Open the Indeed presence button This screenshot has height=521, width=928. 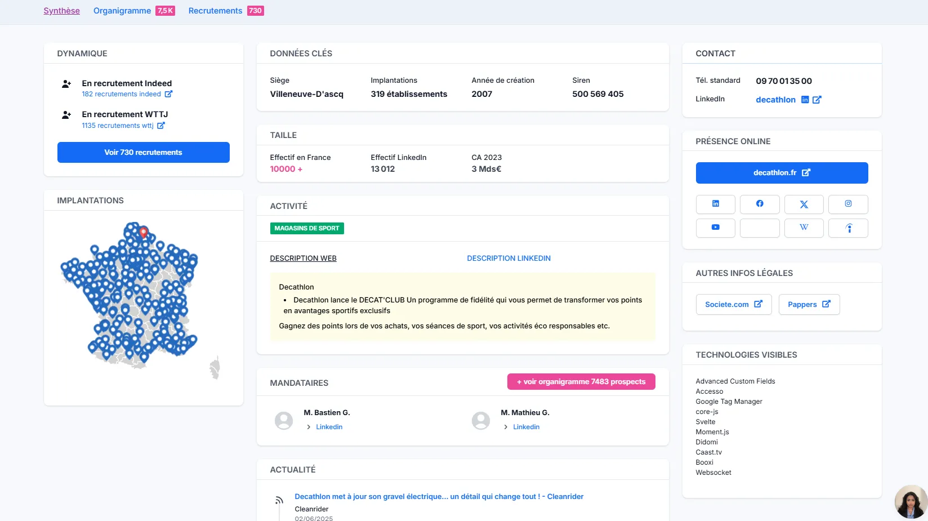[848, 228]
